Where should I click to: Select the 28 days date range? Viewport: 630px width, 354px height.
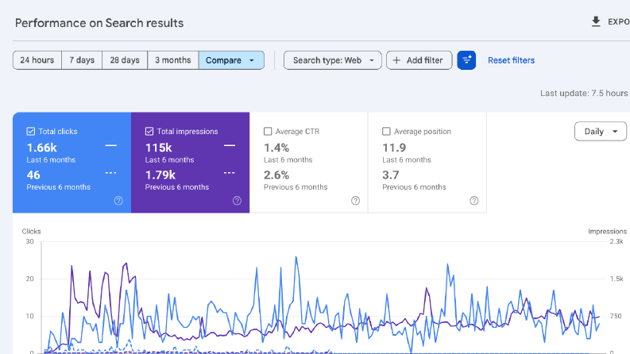click(125, 60)
